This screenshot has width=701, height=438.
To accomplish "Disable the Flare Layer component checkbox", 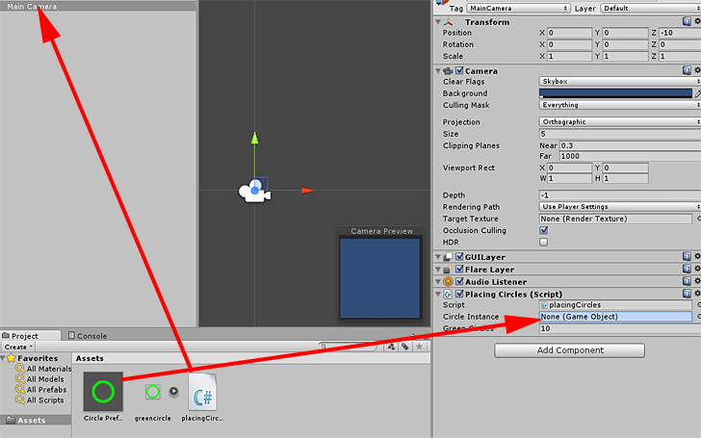I will 459,270.
